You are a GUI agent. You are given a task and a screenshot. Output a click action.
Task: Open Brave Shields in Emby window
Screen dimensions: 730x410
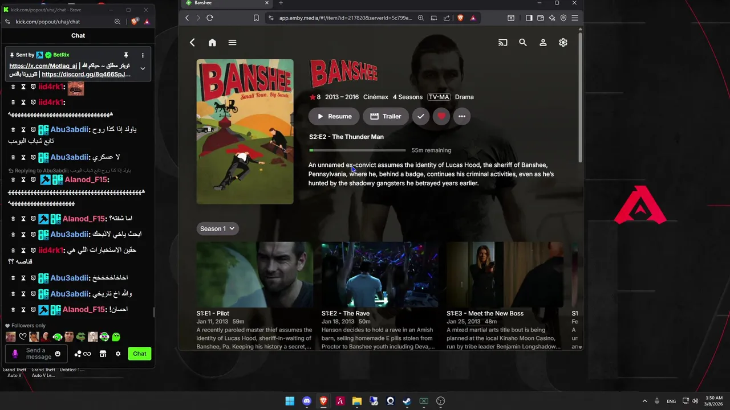(461, 18)
